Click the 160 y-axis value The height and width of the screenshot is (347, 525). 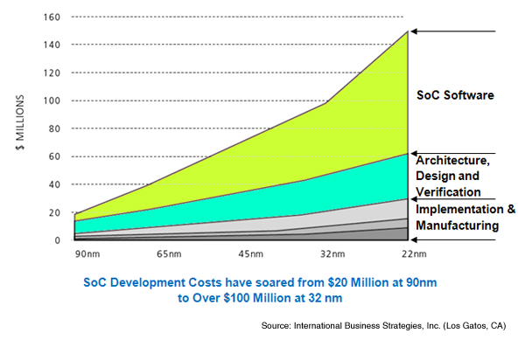tap(52, 17)
